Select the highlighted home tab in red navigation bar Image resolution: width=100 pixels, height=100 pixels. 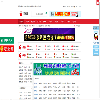click(21, 21)
